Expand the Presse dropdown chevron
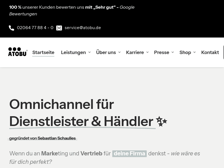The height and width of the screenshot is (168, 224). (x=172, y=52)
